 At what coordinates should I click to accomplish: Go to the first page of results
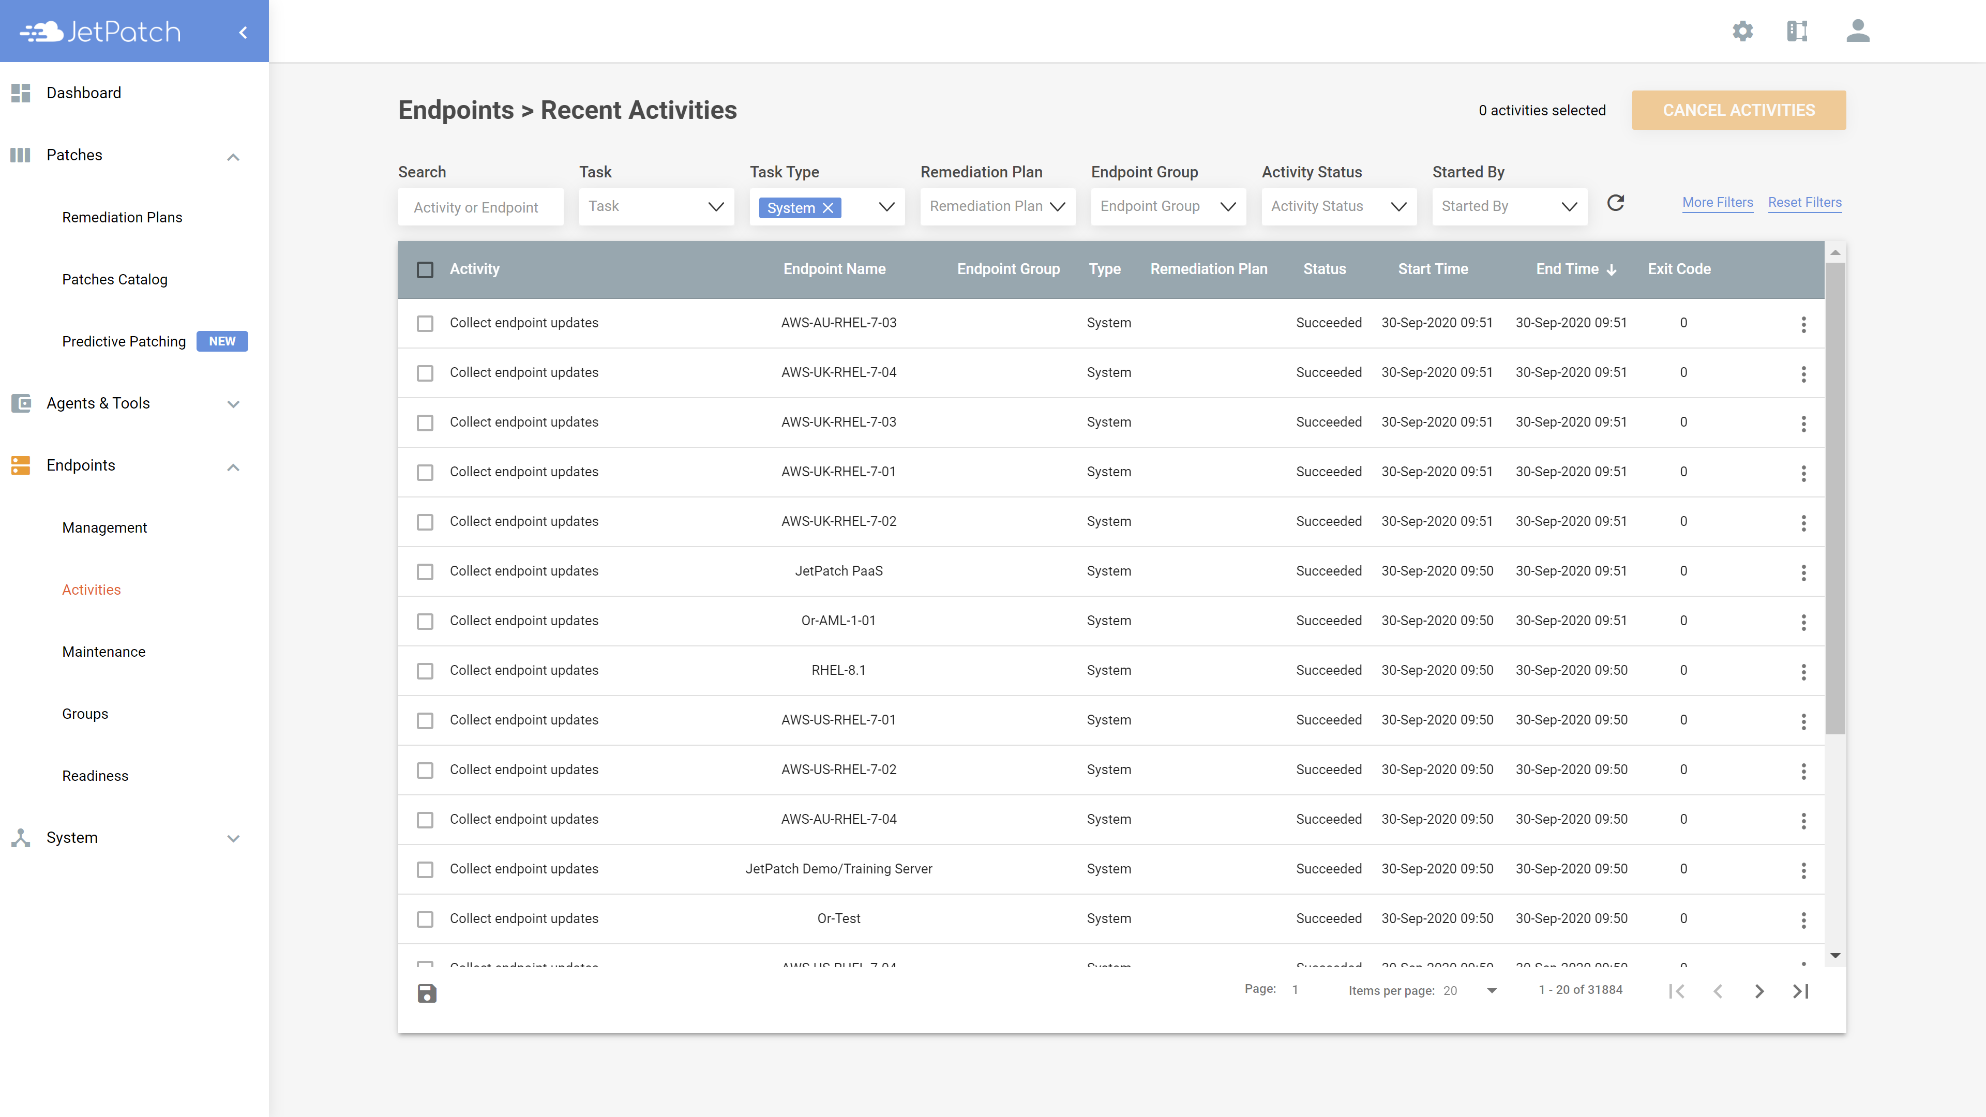(1676, 991)
